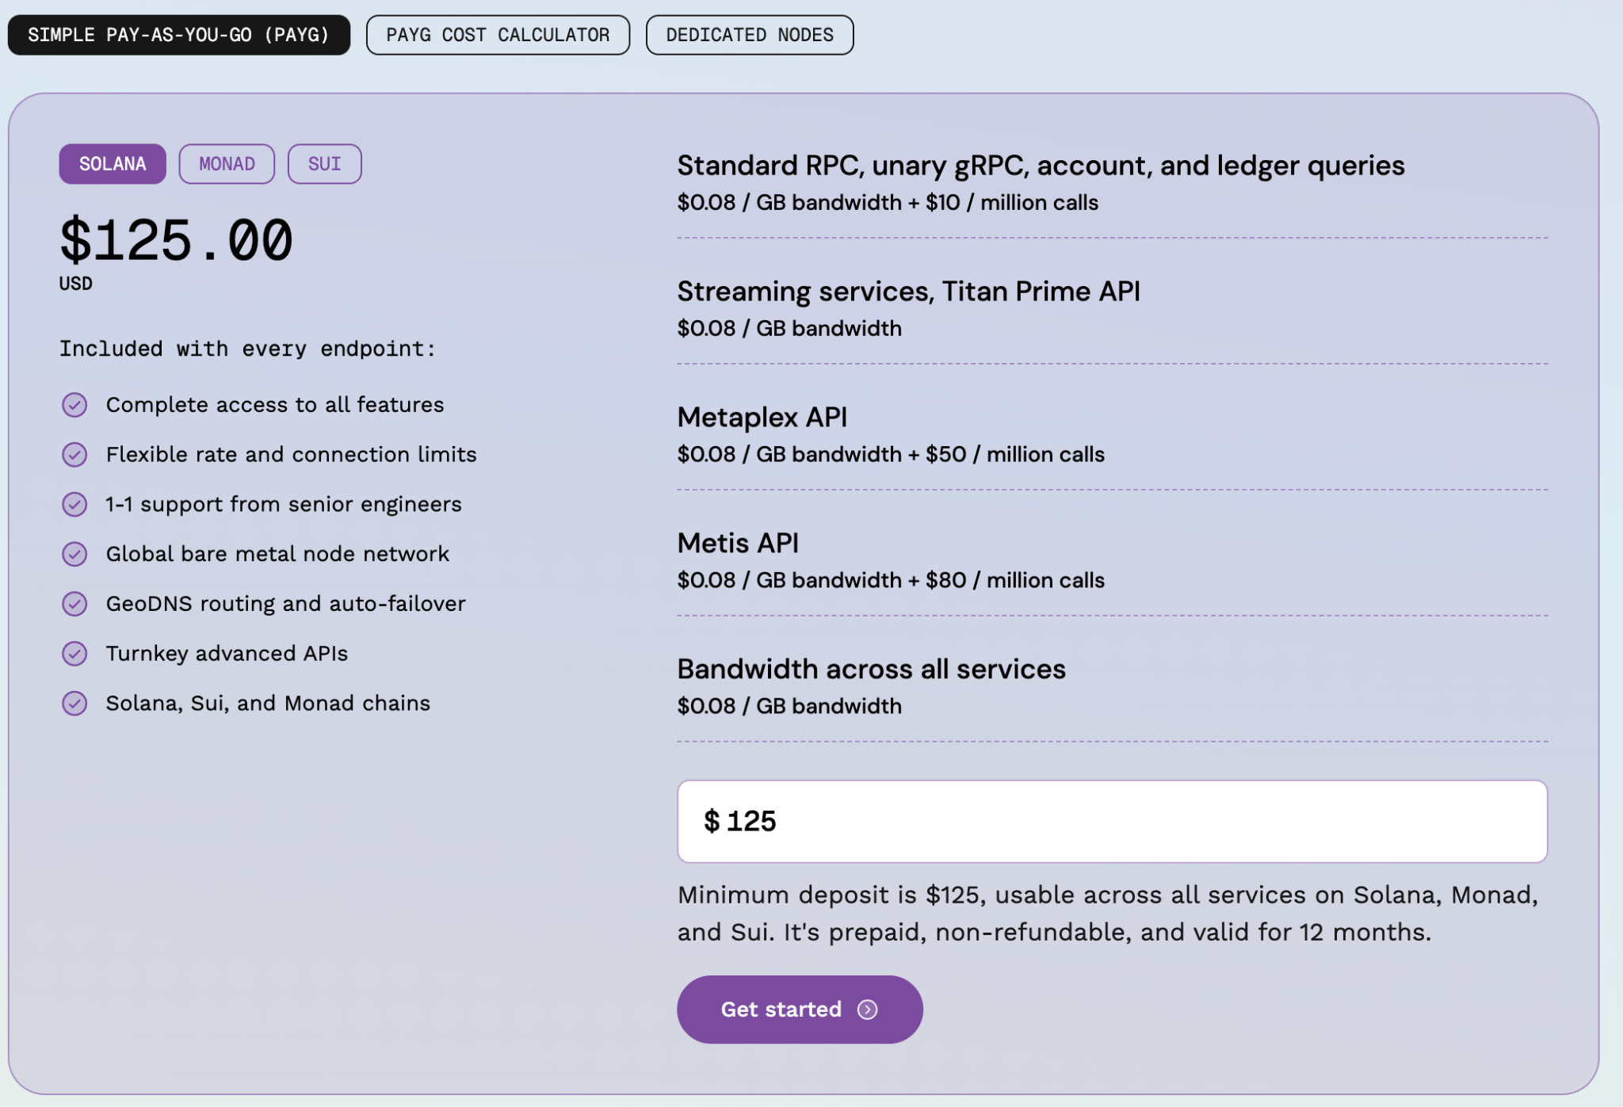Choose the Monad chain tab

[x=227, y=164]
